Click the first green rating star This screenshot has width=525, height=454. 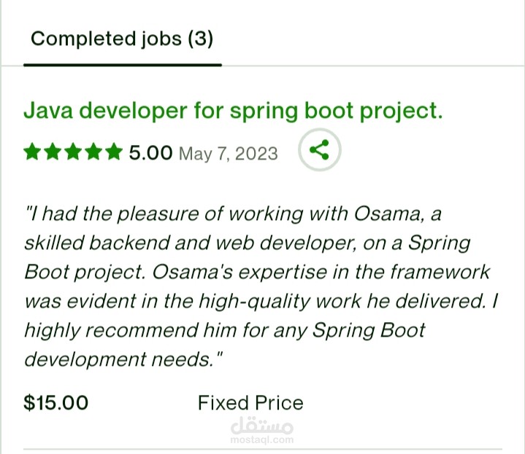click(x=32, y=152)
